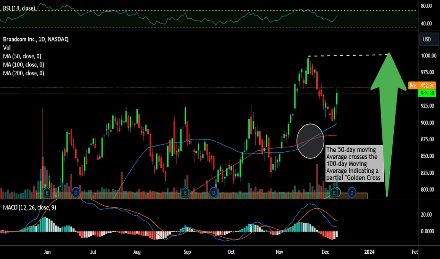Select the "Golden Cross" text annotation box

[x=355, y=163]
